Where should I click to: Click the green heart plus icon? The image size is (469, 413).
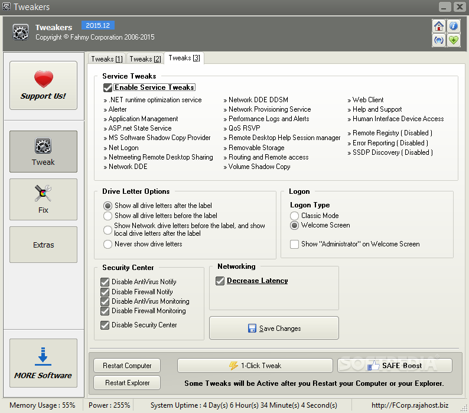tap(454, 40)
